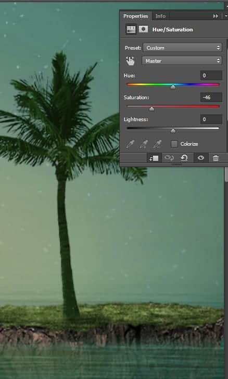Delete this adjustment layer

216,158
